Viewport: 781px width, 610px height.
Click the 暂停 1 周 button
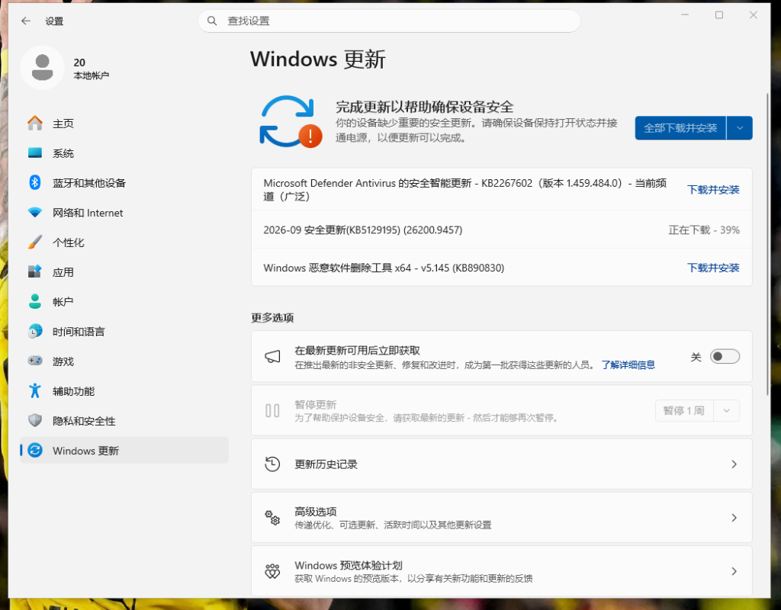tap(684, 411)
